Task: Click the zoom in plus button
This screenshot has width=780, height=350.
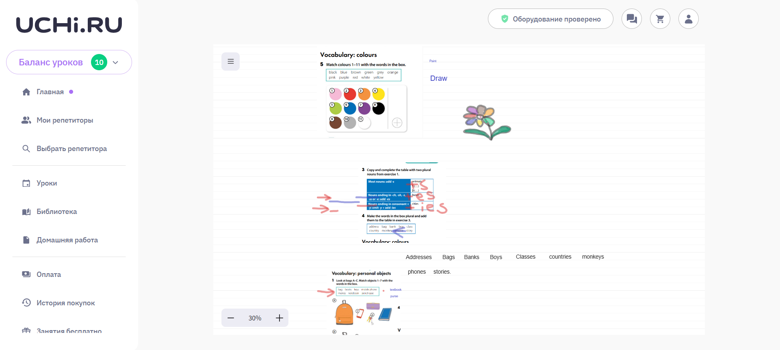Action: [x=279, y=318]
